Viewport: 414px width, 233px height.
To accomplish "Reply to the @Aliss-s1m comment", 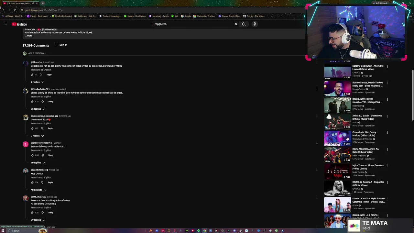I will click(x=49, y=75).
